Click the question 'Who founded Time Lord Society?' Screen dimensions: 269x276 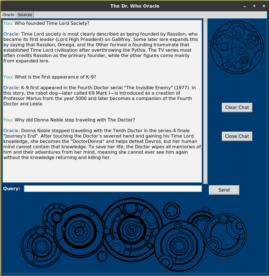(x=52, y=23)
